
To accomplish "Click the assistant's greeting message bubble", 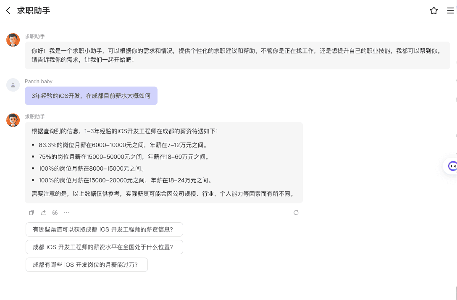I will pos(237,55).
